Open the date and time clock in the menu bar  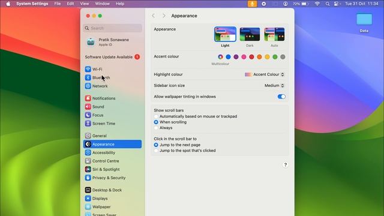(362, 4)
